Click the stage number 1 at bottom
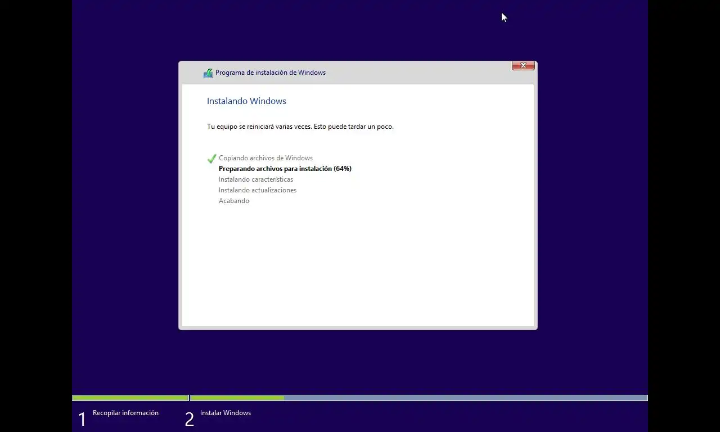The image size is (720, 432). [82, 419]
